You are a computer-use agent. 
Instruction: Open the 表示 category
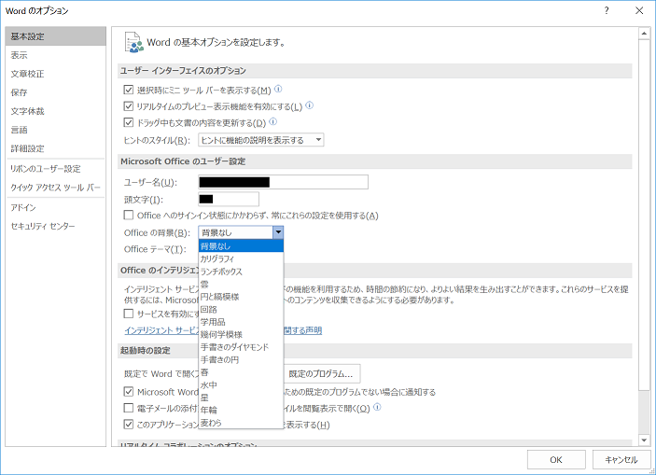56,55
